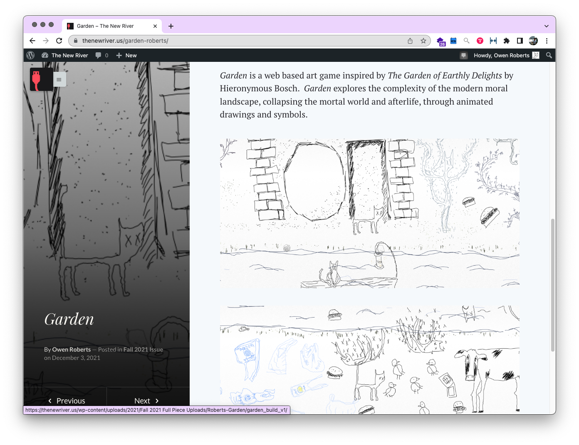Screen dimensions: 579x445
Task: Click New to add content
Action: [x=126, y=55]
